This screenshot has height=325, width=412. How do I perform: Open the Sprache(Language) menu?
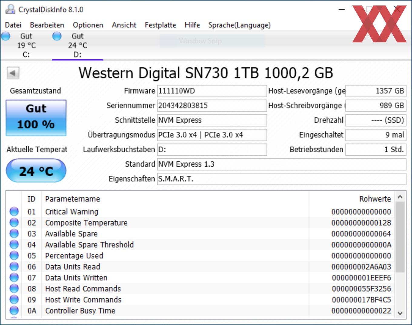pyautogui.click(x=239, y=25)
